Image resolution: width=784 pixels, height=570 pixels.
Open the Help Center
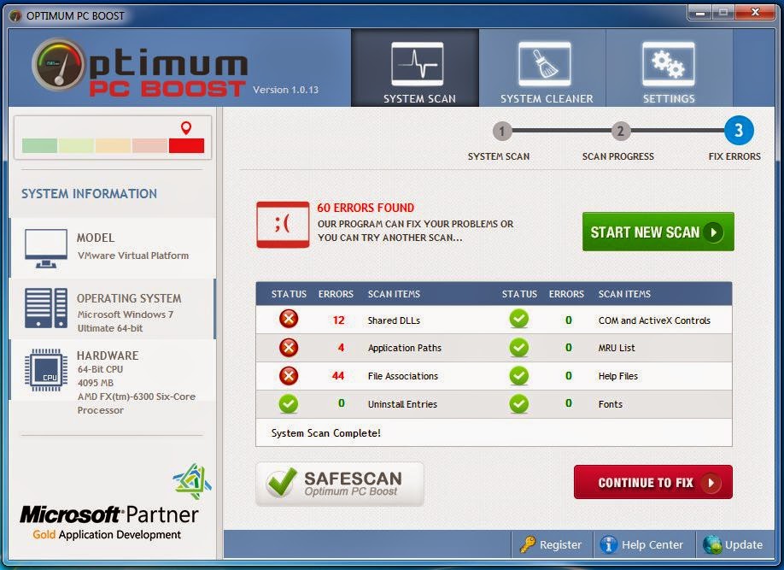tap(643, 544)
